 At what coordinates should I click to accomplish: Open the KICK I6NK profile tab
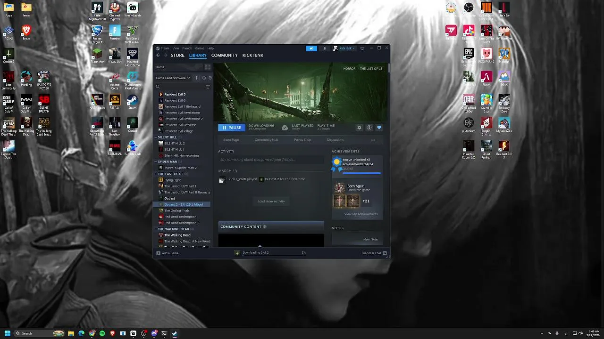[253, 55]
